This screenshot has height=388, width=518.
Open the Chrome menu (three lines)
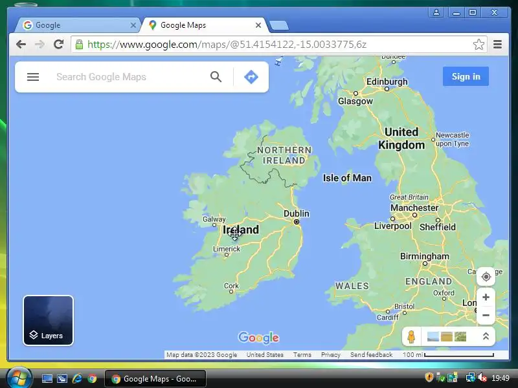point(497,44)
